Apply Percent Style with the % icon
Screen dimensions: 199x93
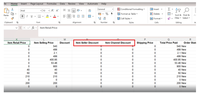tap(107, 14)
